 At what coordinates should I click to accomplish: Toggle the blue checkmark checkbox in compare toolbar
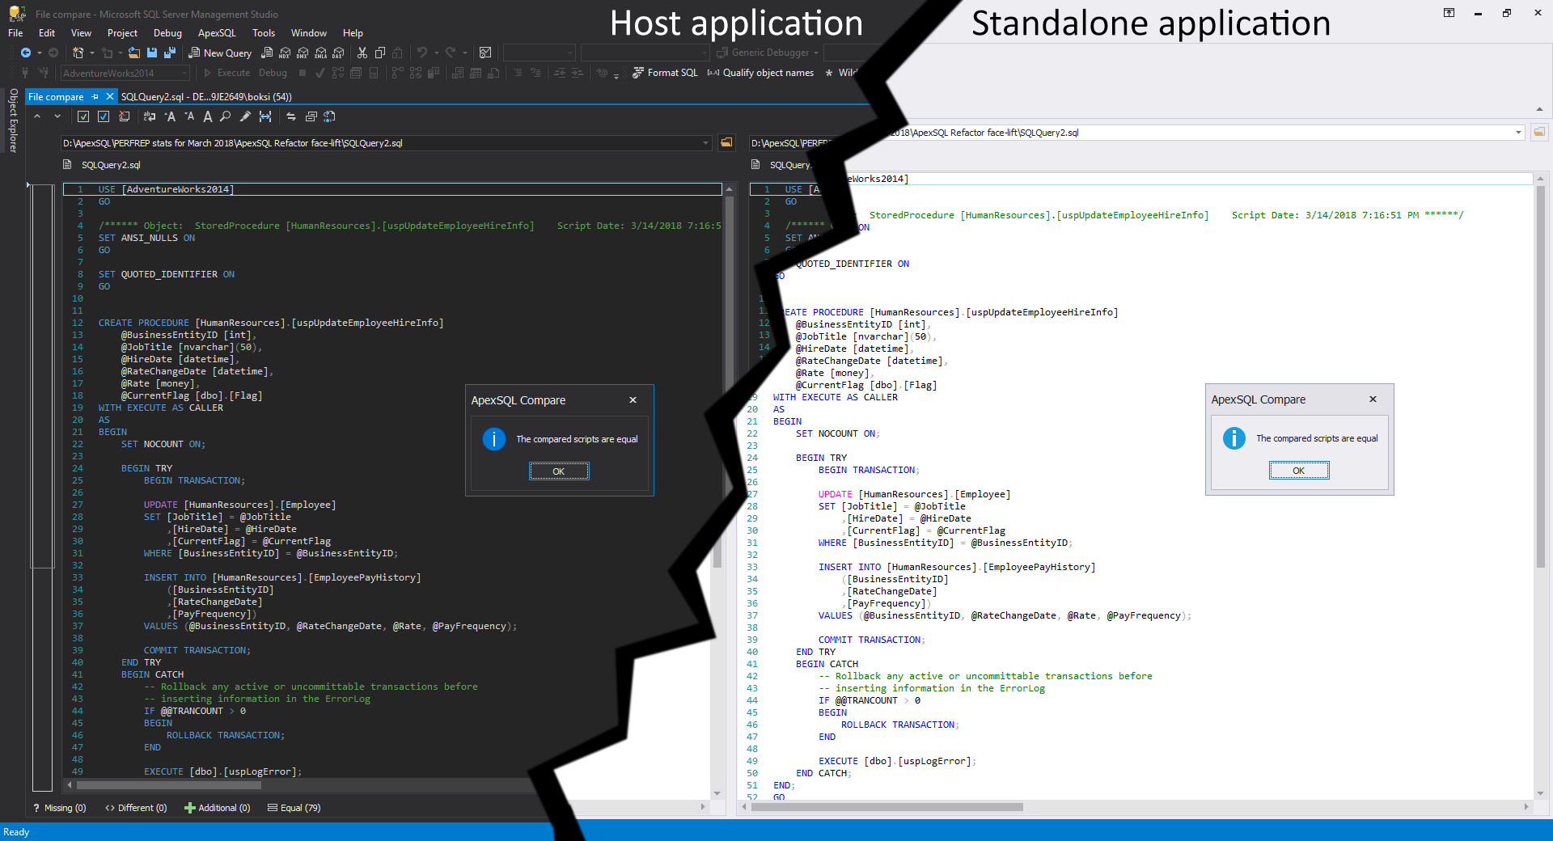(x=104, y=116)
